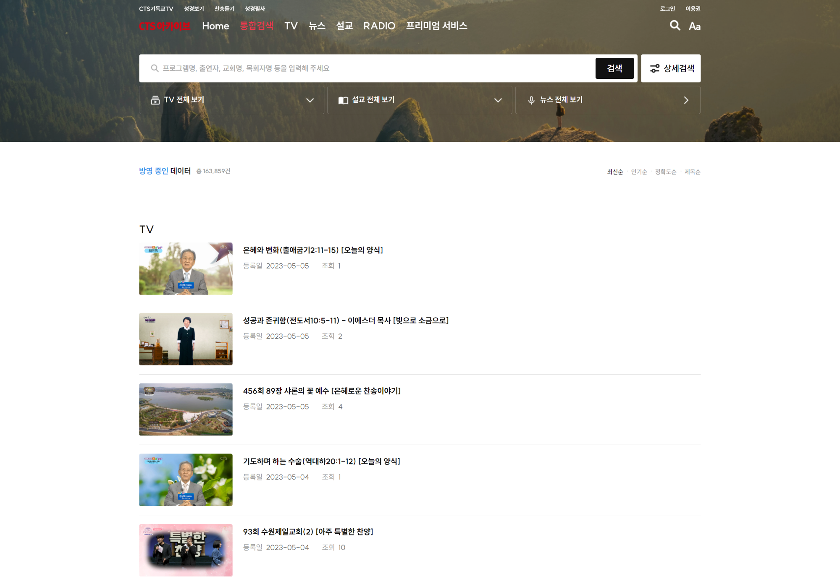The width and height of the screenshot is (840, 579).
Task: Click the 로그인 link
Action: click(667, 9)
